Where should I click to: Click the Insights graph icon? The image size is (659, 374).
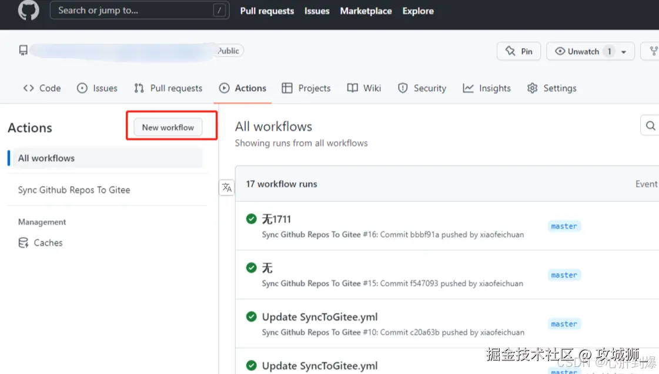pos(468,88)
